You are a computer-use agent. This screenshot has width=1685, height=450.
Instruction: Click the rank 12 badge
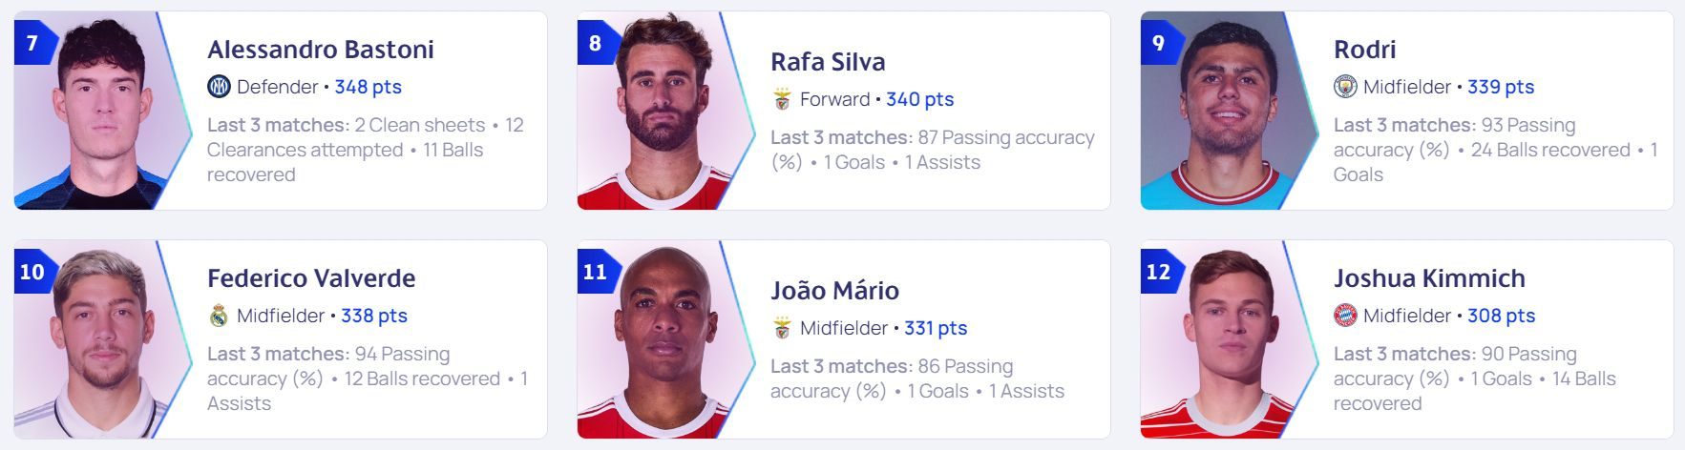(x=1159, y=272)
